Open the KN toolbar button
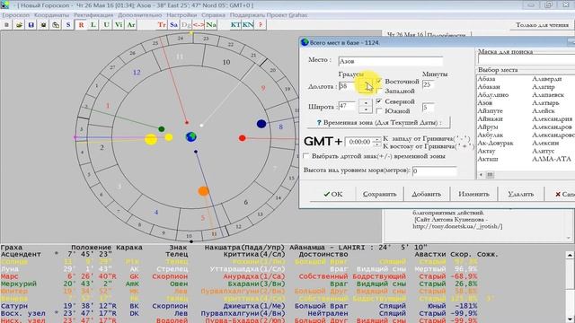 248,25
